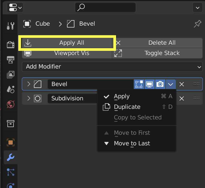The image size is (205, 188).
Task: Click the Apply All button
Action: (67, 43)
